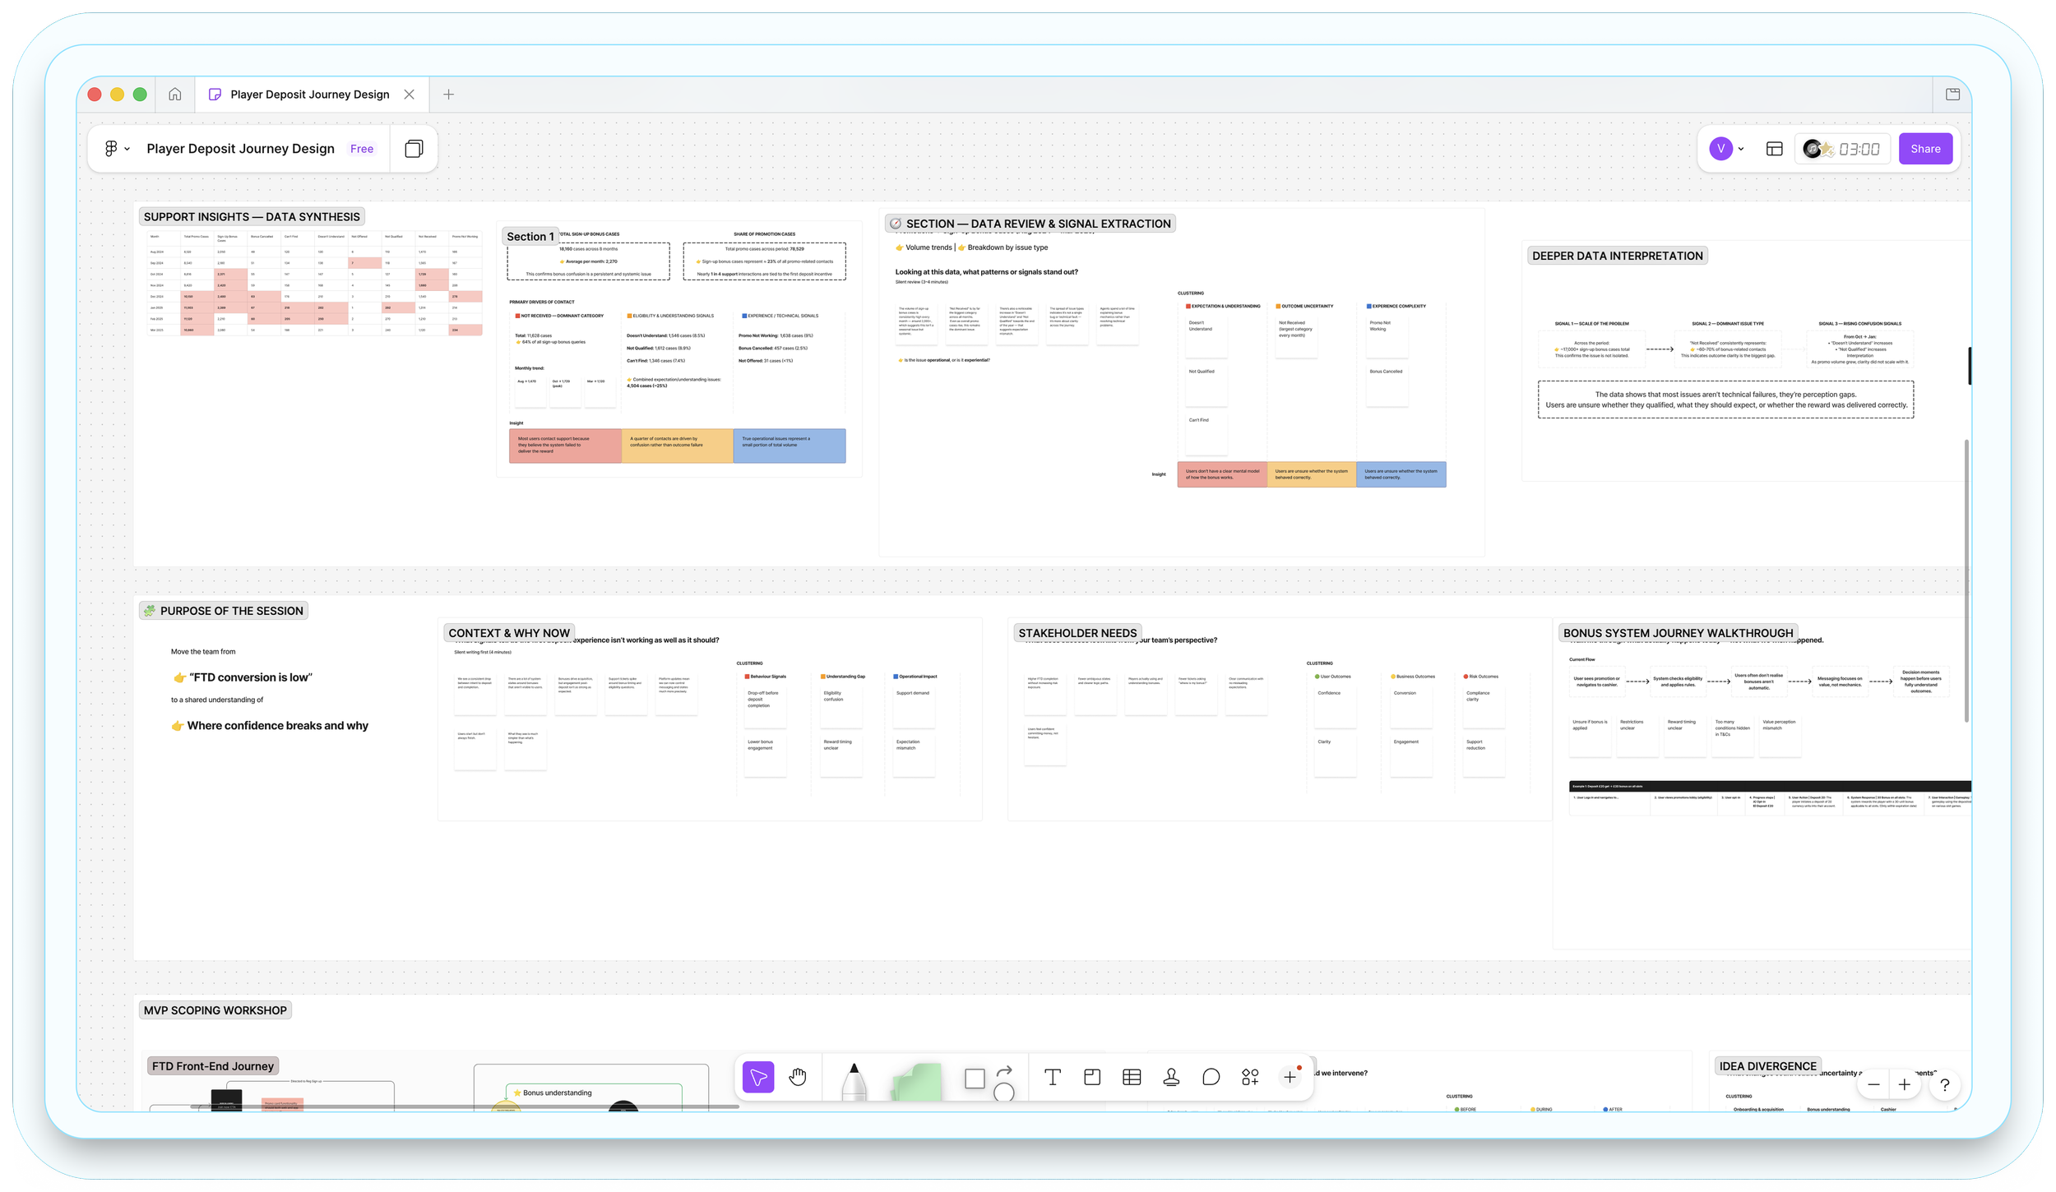Click the Free plan badge
Screen dimensions: 2056x1192
[362, 149]
